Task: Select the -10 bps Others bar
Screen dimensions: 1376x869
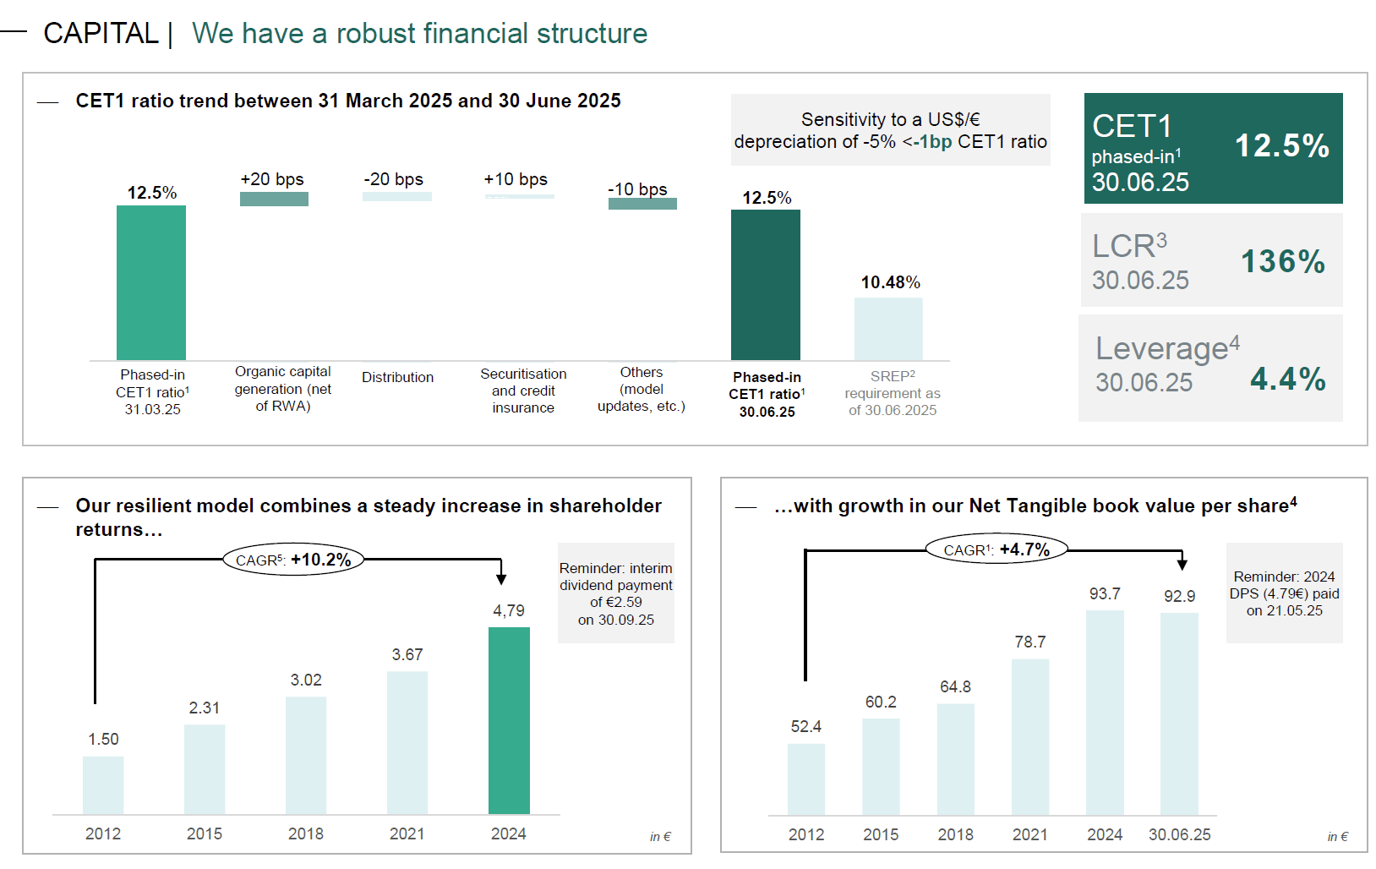Action: click(642, 203)
